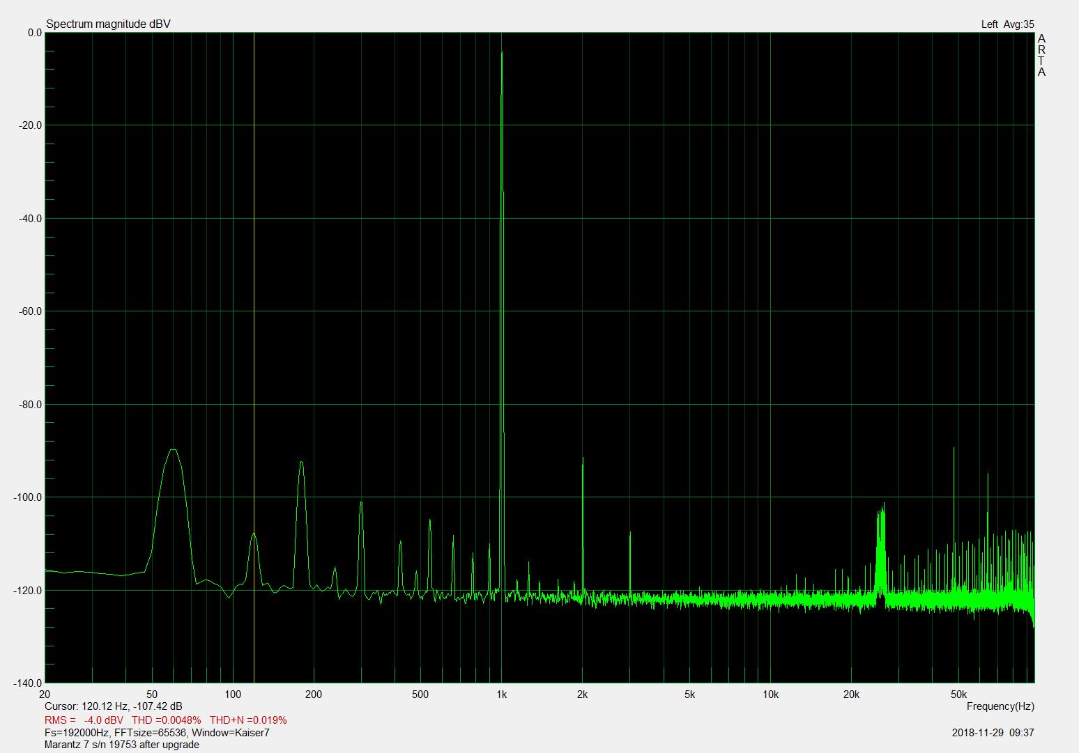Click the 'THD+N =0.019%' value

(248, 720)
